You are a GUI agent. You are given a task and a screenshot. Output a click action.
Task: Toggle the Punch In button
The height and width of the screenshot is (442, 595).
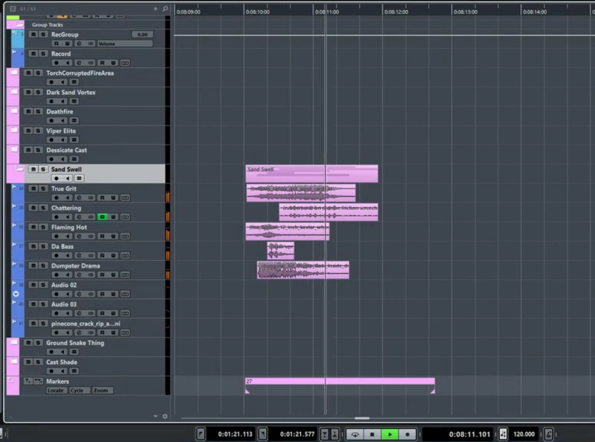coord(325,434)
